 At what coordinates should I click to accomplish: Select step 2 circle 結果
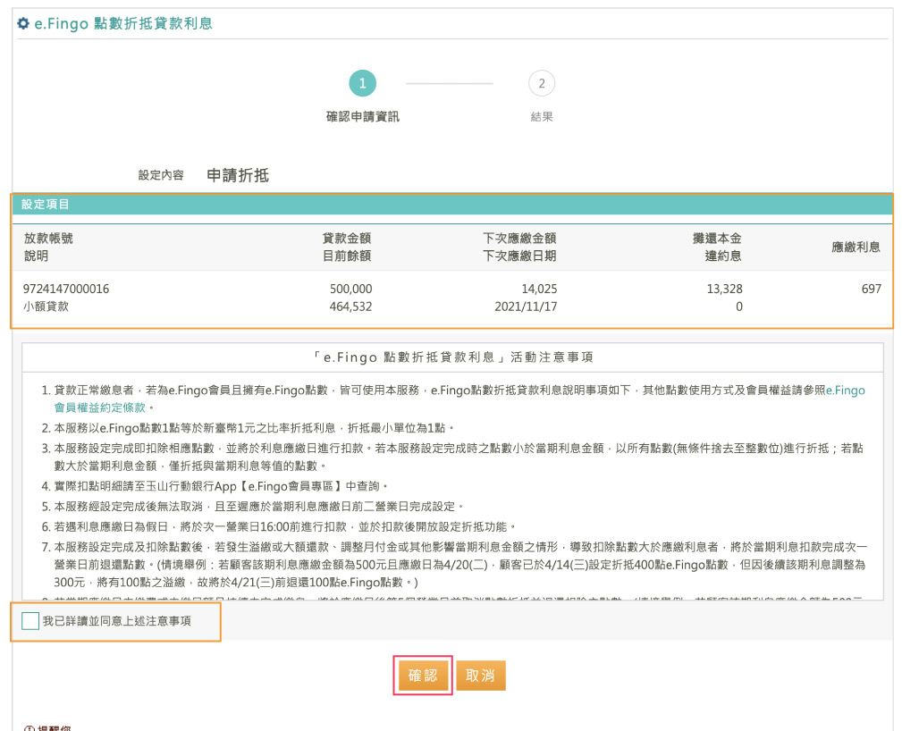click(542, 83)
